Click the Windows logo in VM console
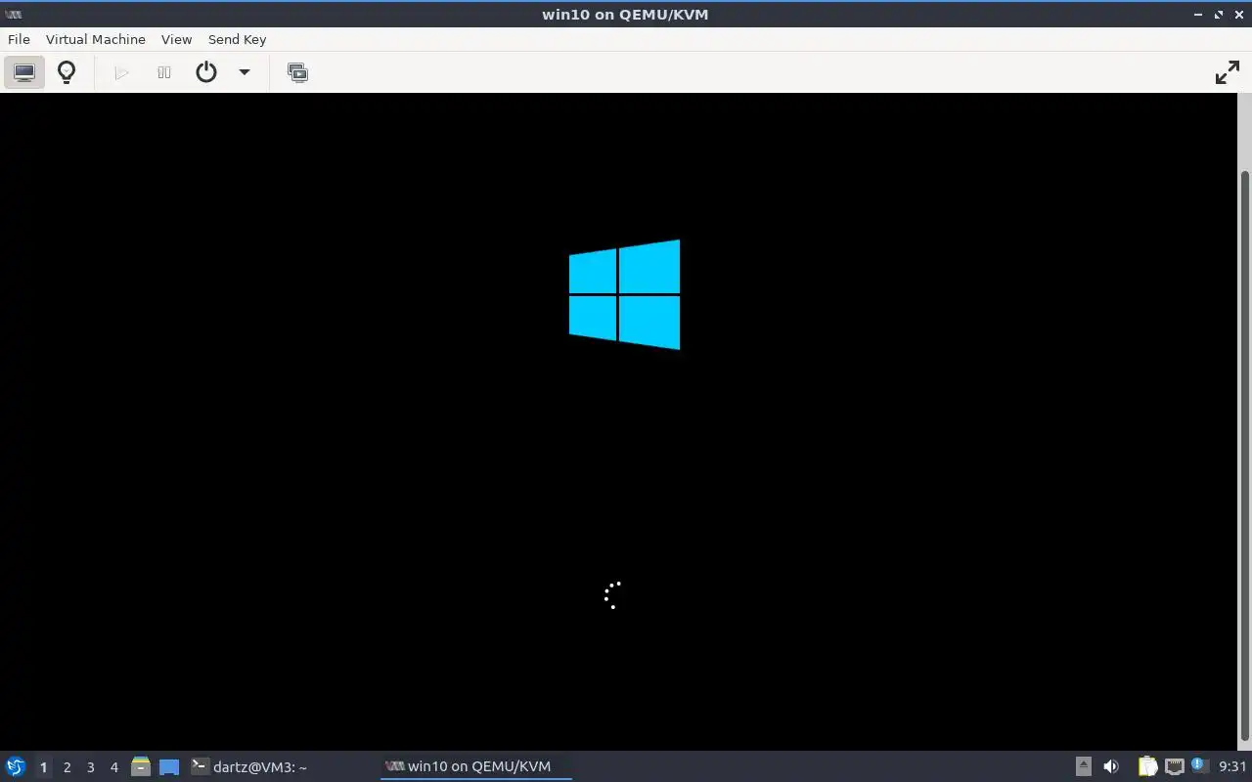Image resolution: width=1252 pixels, height=782 pixels. coord(624,294)
